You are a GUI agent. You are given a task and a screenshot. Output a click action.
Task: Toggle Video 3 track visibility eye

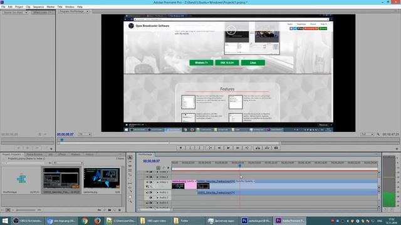point(147,172)
